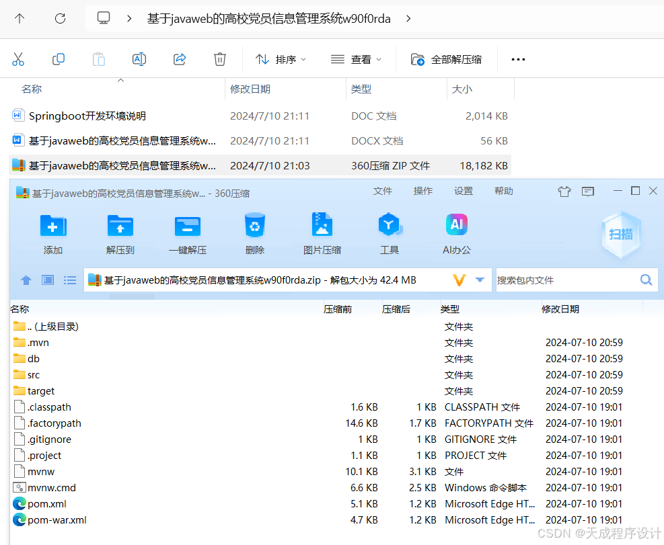The width and height of the screenshot is (664, 545).
Task: Expand the breadcrumb chevron after the folder name
Action: 408,19
